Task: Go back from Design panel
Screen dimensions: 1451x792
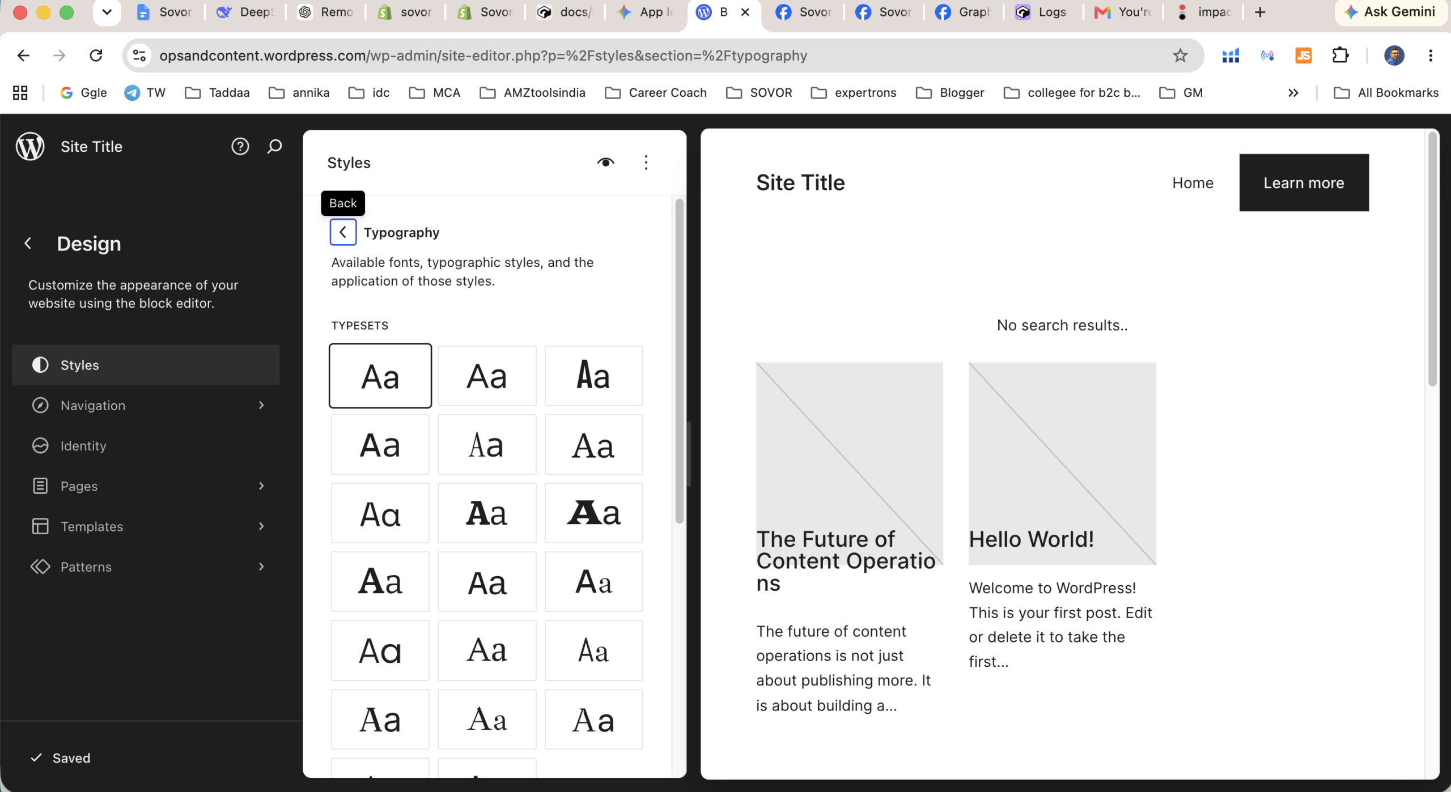Action: point(28,244)
